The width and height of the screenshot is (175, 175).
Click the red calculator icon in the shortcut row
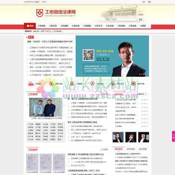[x=72, y=83]
